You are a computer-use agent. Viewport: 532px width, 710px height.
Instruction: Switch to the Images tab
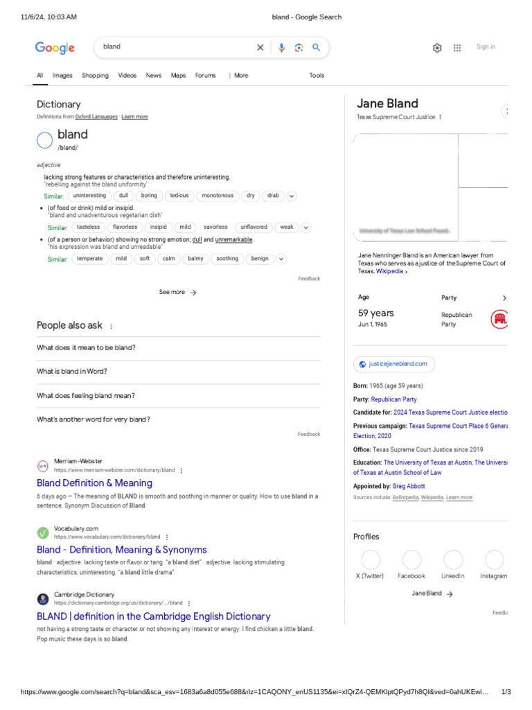click(62, 76)
